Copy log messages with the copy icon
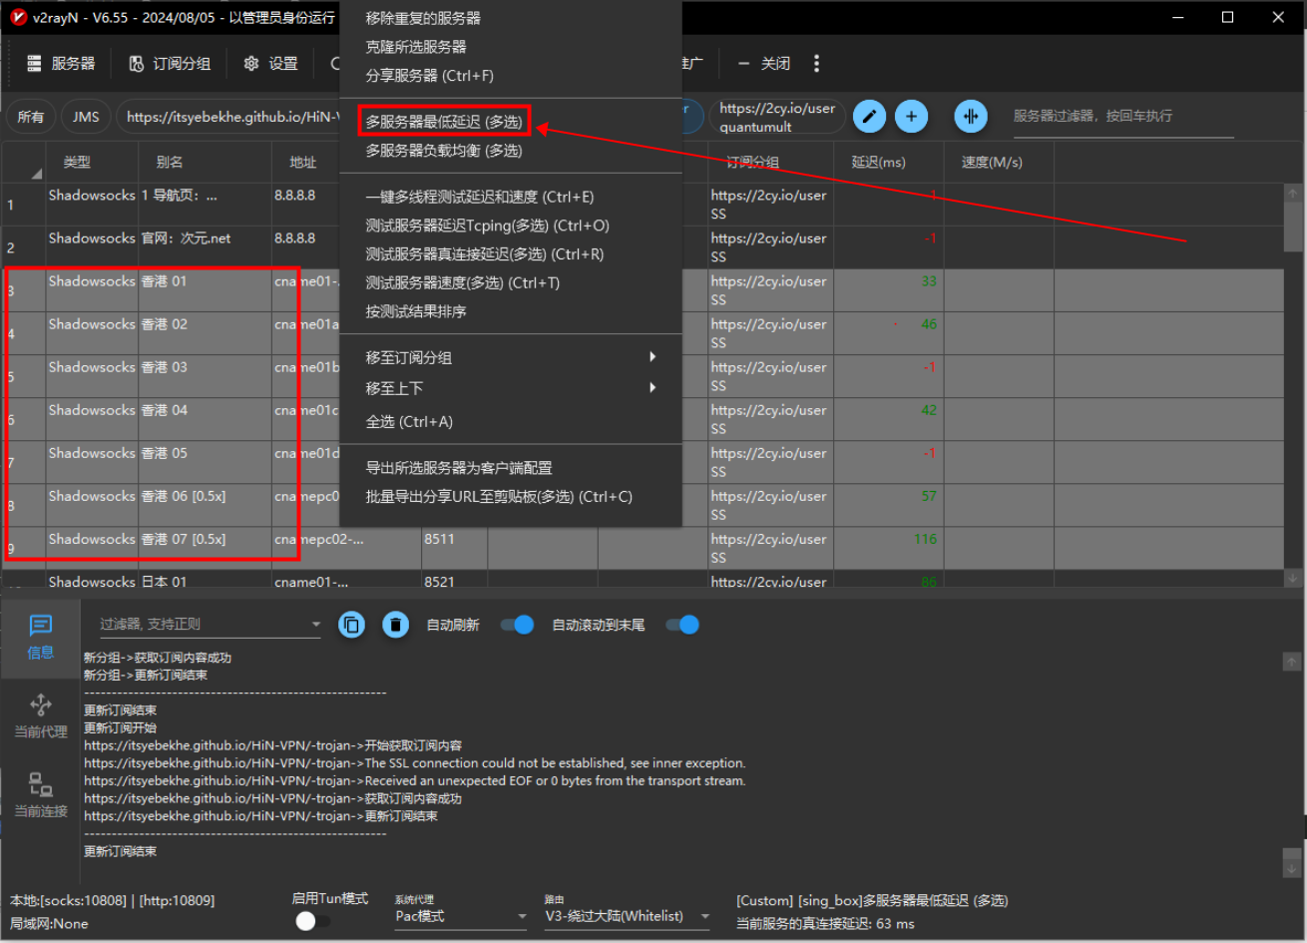 351,625
